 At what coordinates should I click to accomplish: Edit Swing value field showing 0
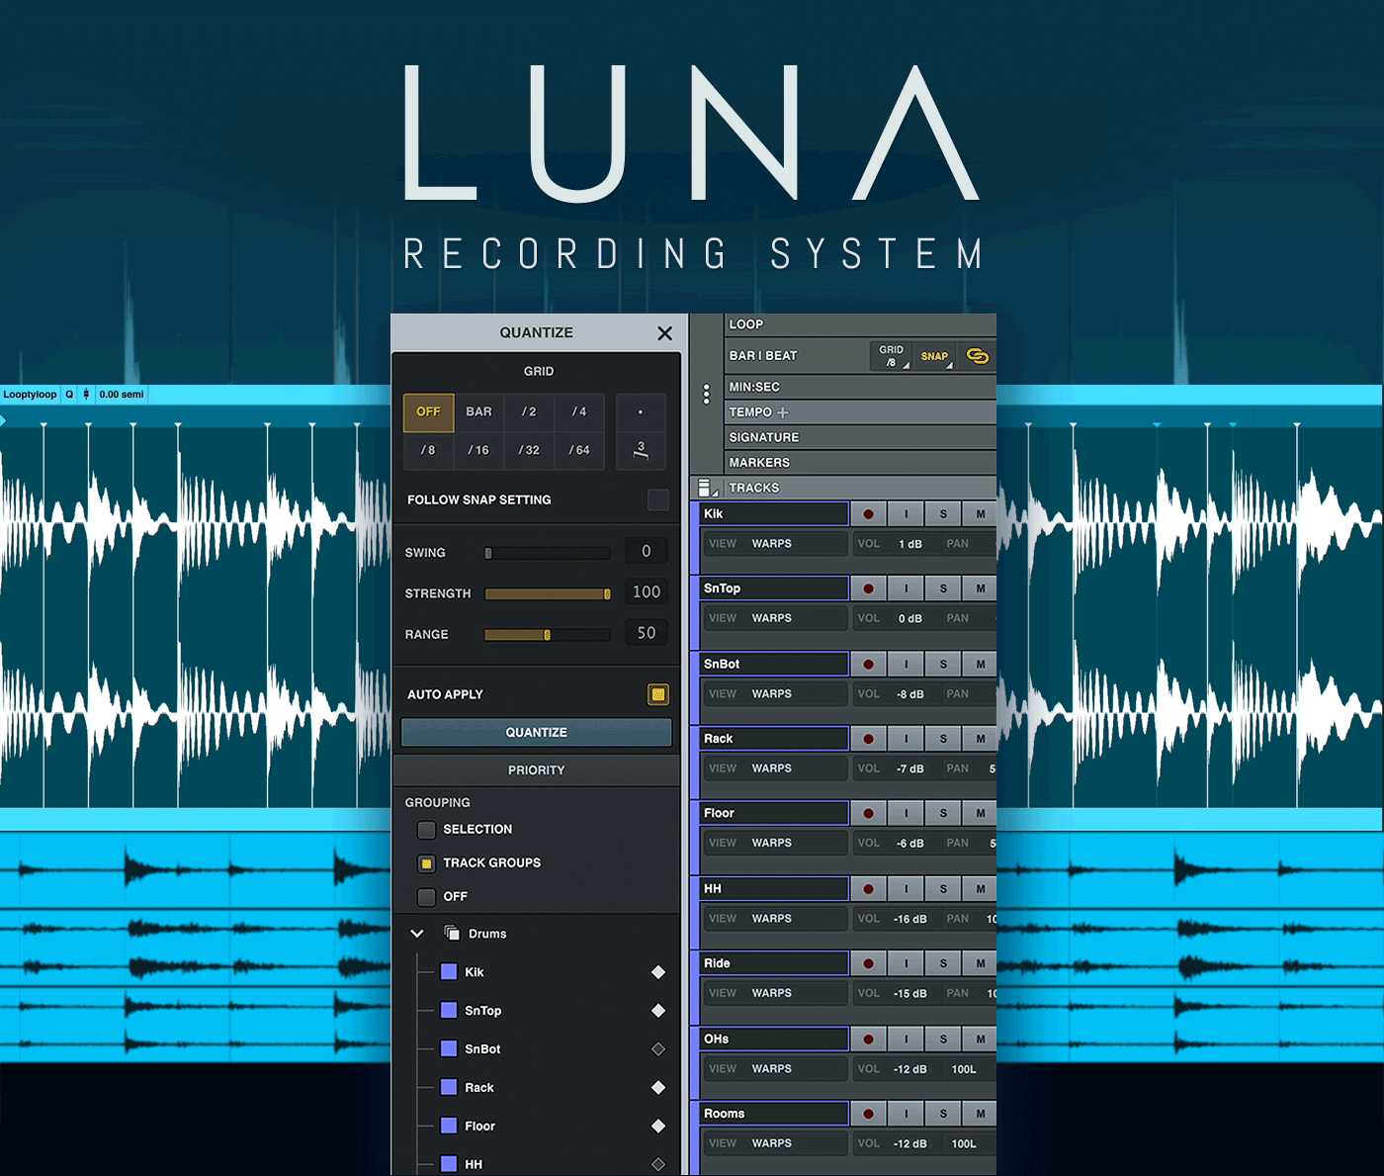pyautogui.click(x=647, y=551)
